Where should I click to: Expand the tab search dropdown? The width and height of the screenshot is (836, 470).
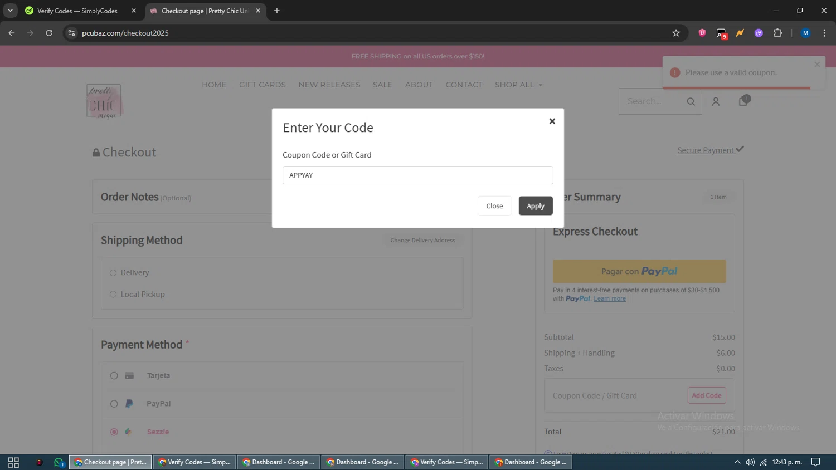point(10,11)
